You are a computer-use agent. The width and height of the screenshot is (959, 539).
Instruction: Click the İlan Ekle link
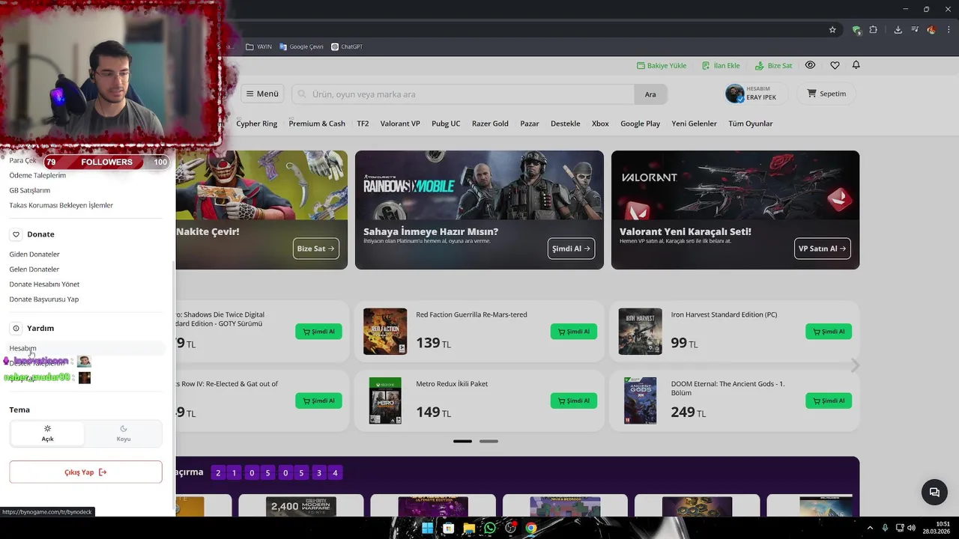click(721, 66)
